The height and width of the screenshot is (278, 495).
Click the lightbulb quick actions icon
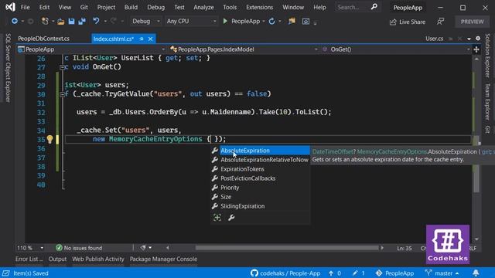[49, 139]
